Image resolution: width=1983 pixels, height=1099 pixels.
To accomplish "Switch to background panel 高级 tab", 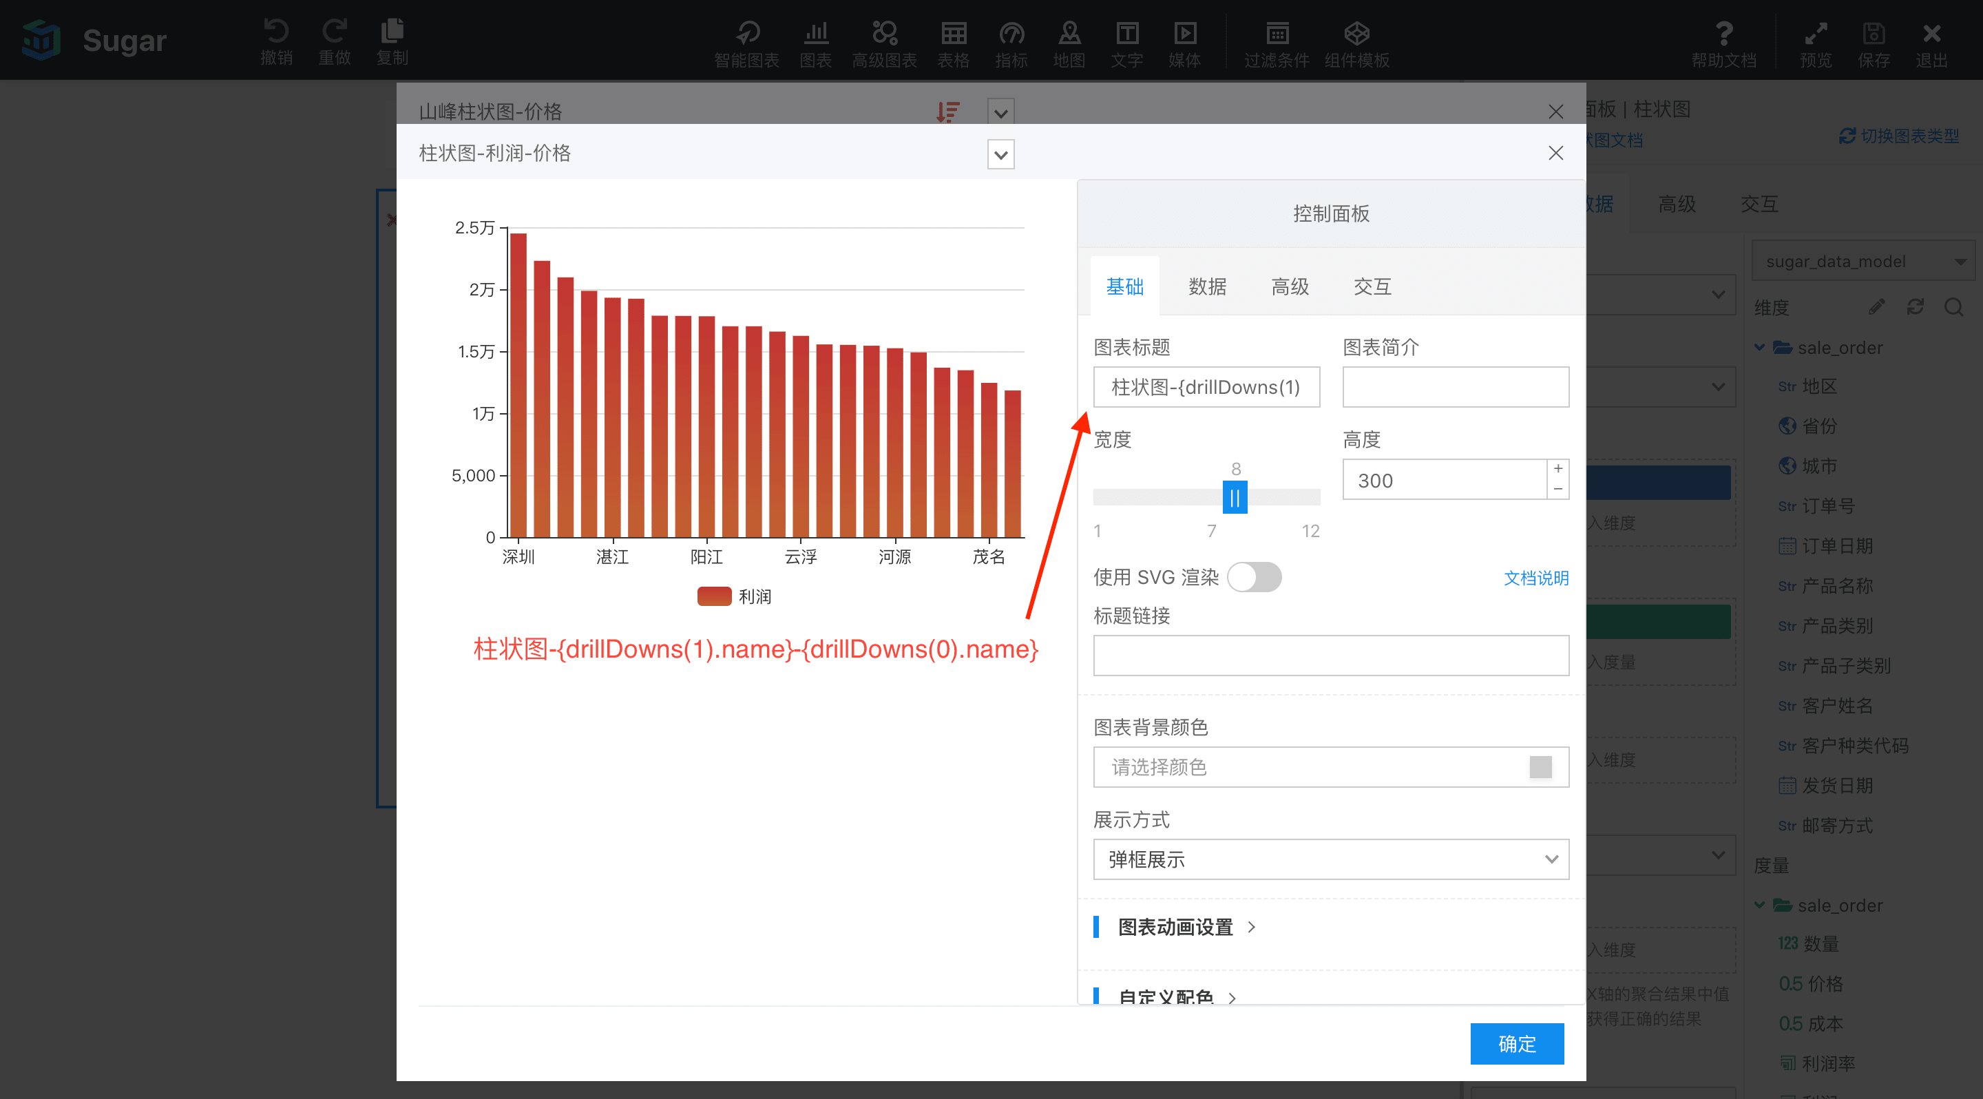I will tap(1677, 203).
